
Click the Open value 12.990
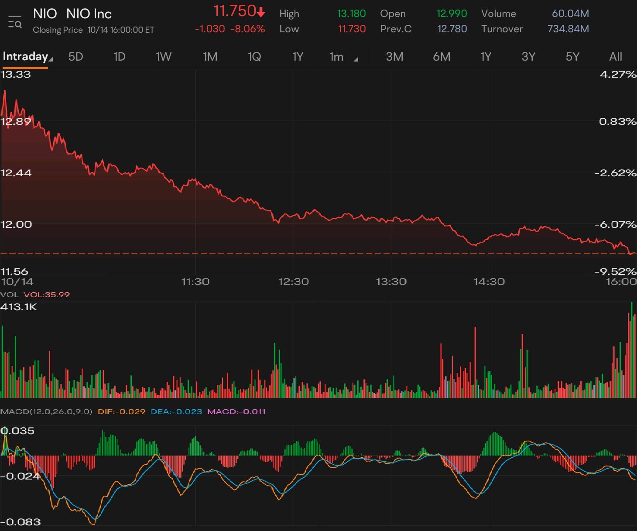click(x=452, y=14)
